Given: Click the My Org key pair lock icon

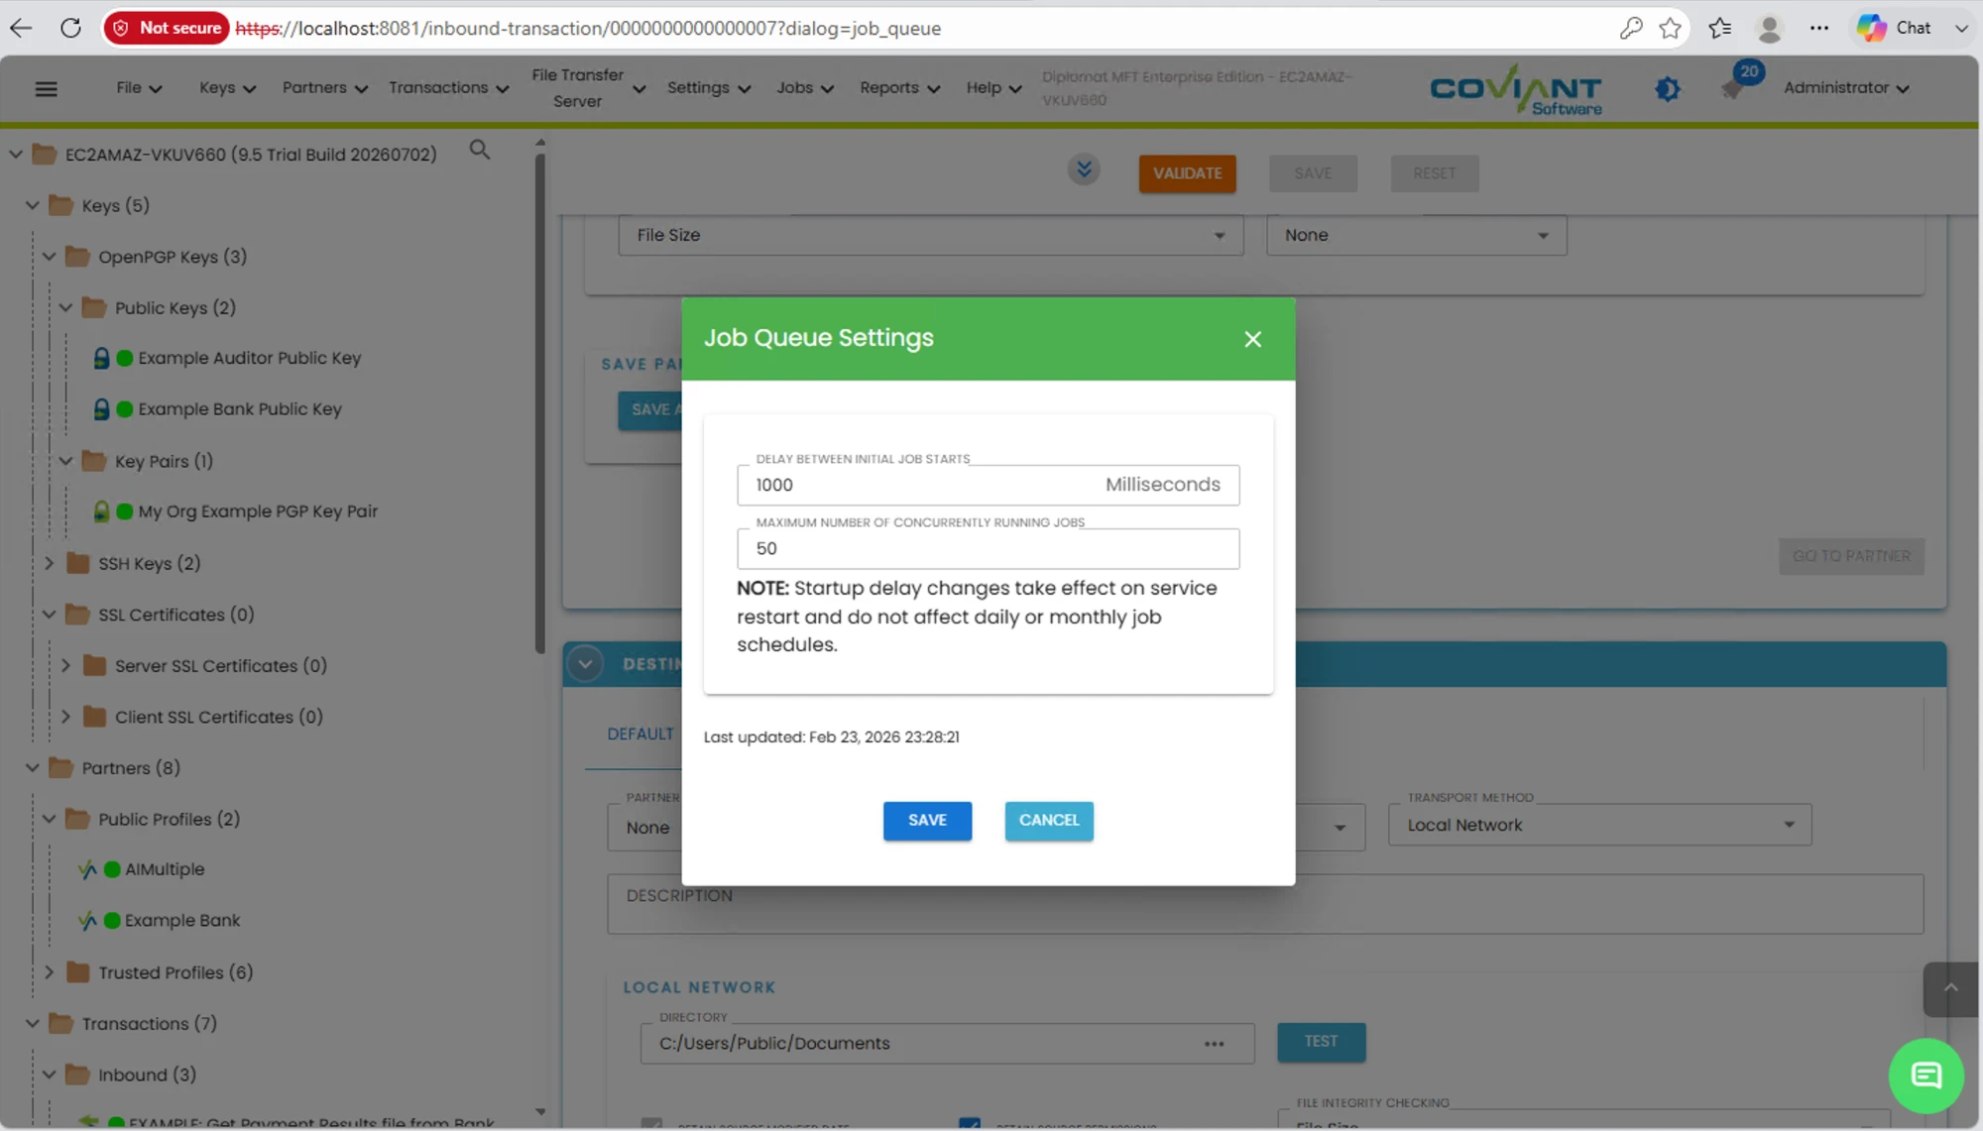Looking at the screenshot, I should coord(101,511).
